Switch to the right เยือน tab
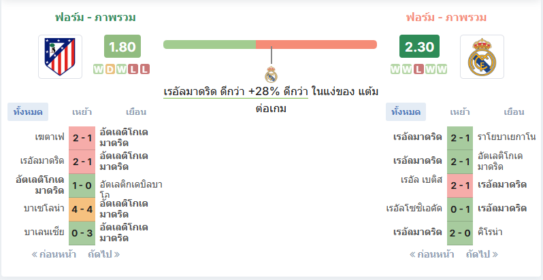Viewport: 543px width, 280px height. click(x=514, y=112)
